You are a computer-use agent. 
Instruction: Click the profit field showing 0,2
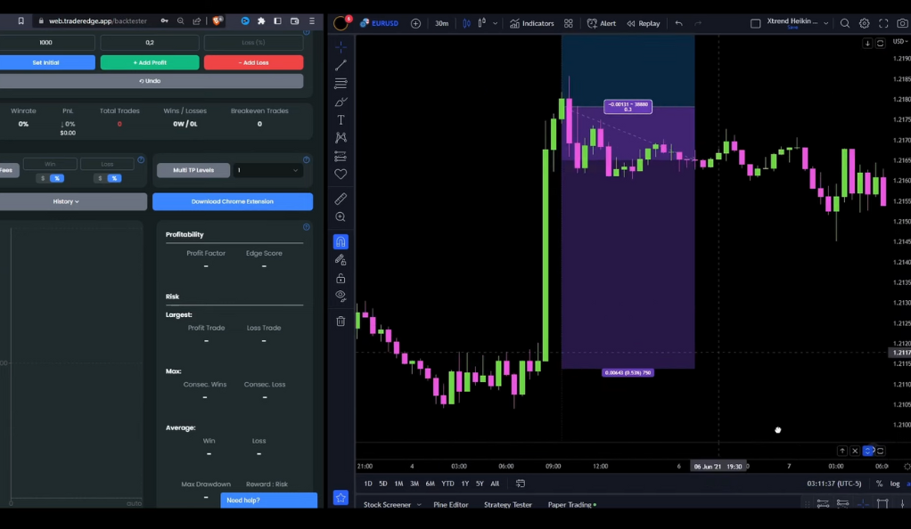pos(150,43)
